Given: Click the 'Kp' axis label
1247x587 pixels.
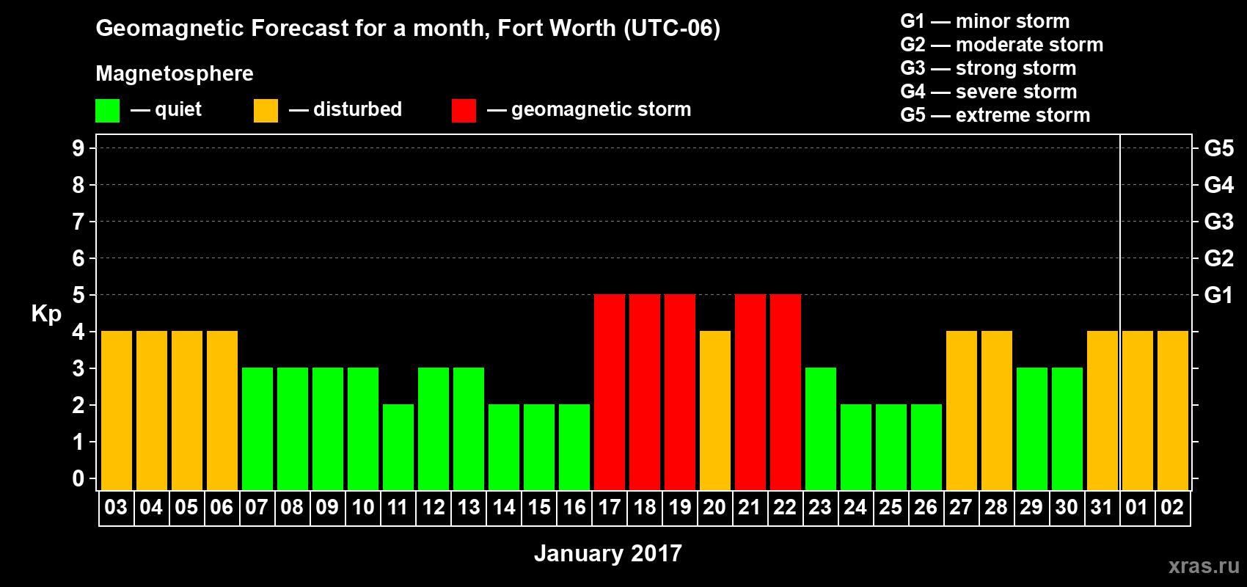Looking at the screenshot, I should pyautogui.click(x=46, y=314).
